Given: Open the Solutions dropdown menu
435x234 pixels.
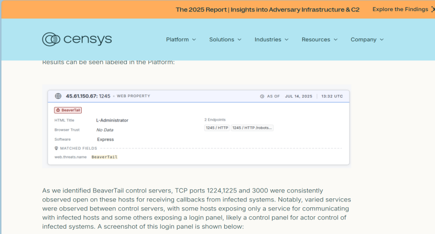Looking at the screenshot, I should [x=225, y=39].
